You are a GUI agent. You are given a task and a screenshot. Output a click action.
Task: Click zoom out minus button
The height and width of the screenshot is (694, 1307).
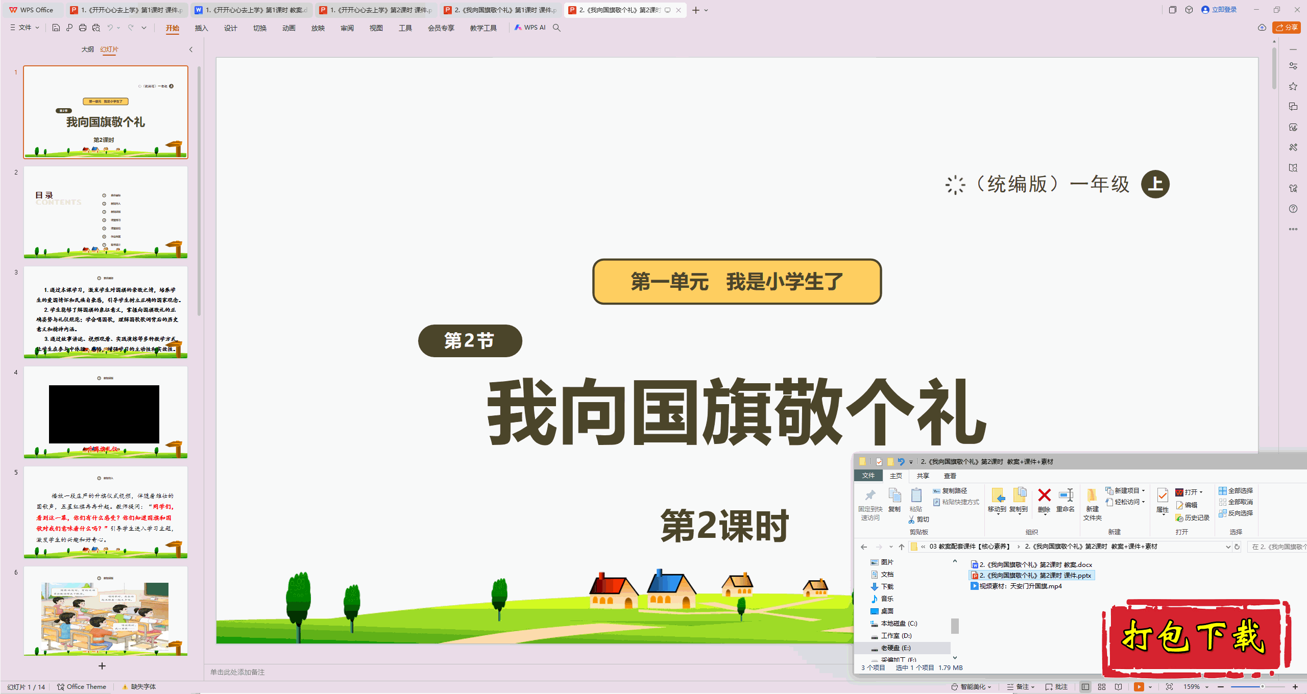[x=1221, y=687]
